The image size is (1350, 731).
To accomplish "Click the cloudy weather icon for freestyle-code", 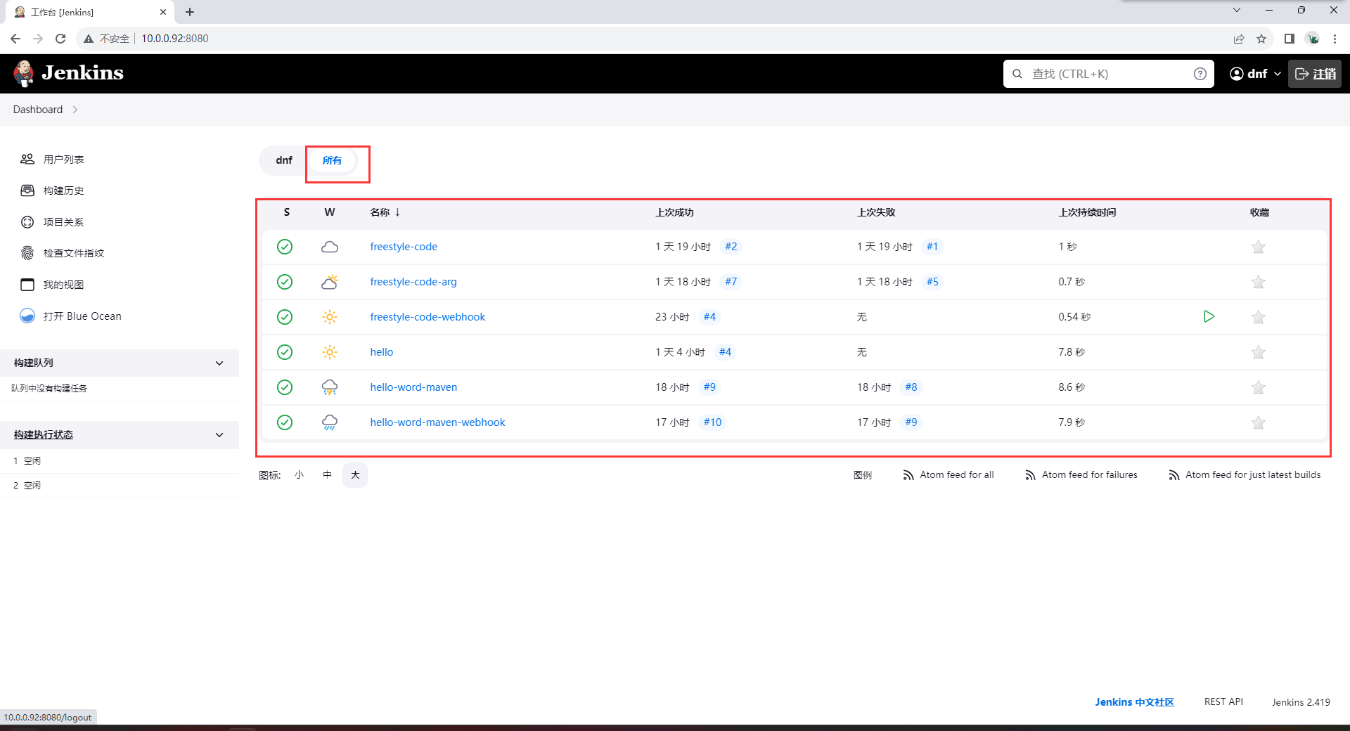I will [330, 247].
